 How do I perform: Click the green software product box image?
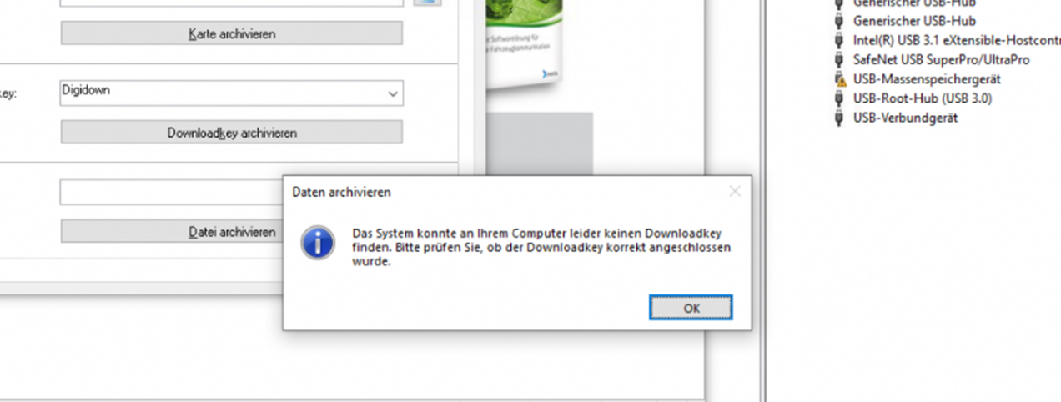pyautogui.click(x=524, y=42)
